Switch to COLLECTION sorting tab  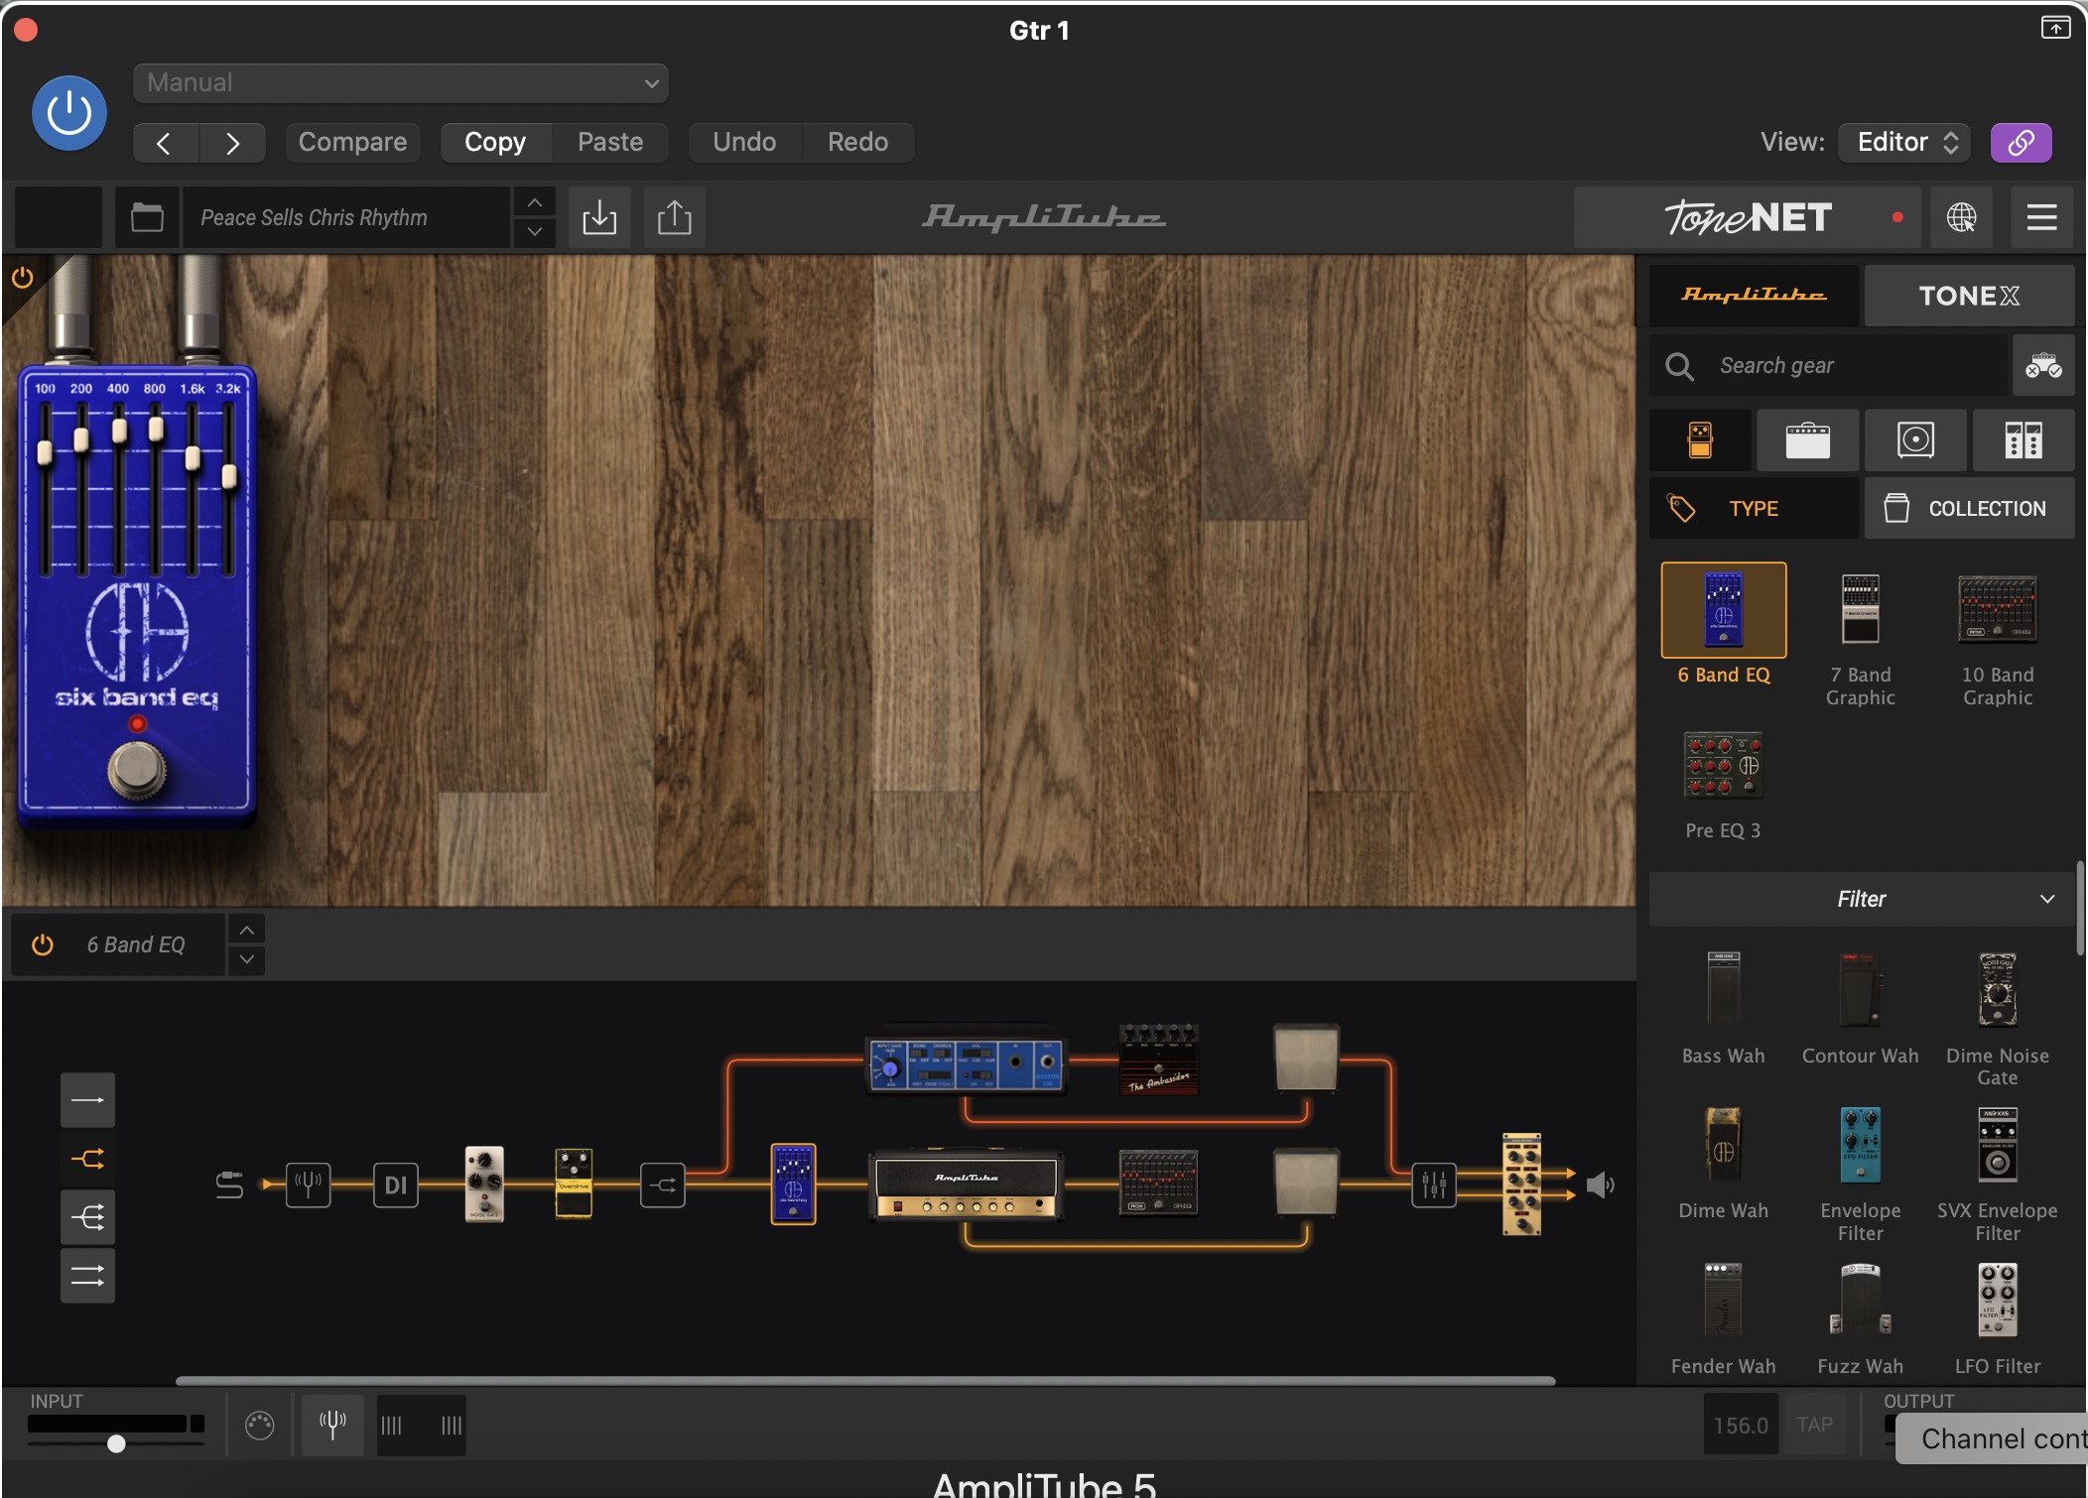coord(1969,508)
